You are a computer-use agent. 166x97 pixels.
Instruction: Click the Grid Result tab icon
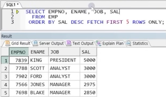click(8, 44)
